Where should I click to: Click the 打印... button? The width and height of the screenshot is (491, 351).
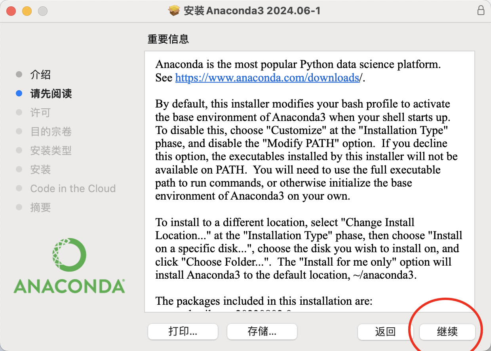click(183, 331)
